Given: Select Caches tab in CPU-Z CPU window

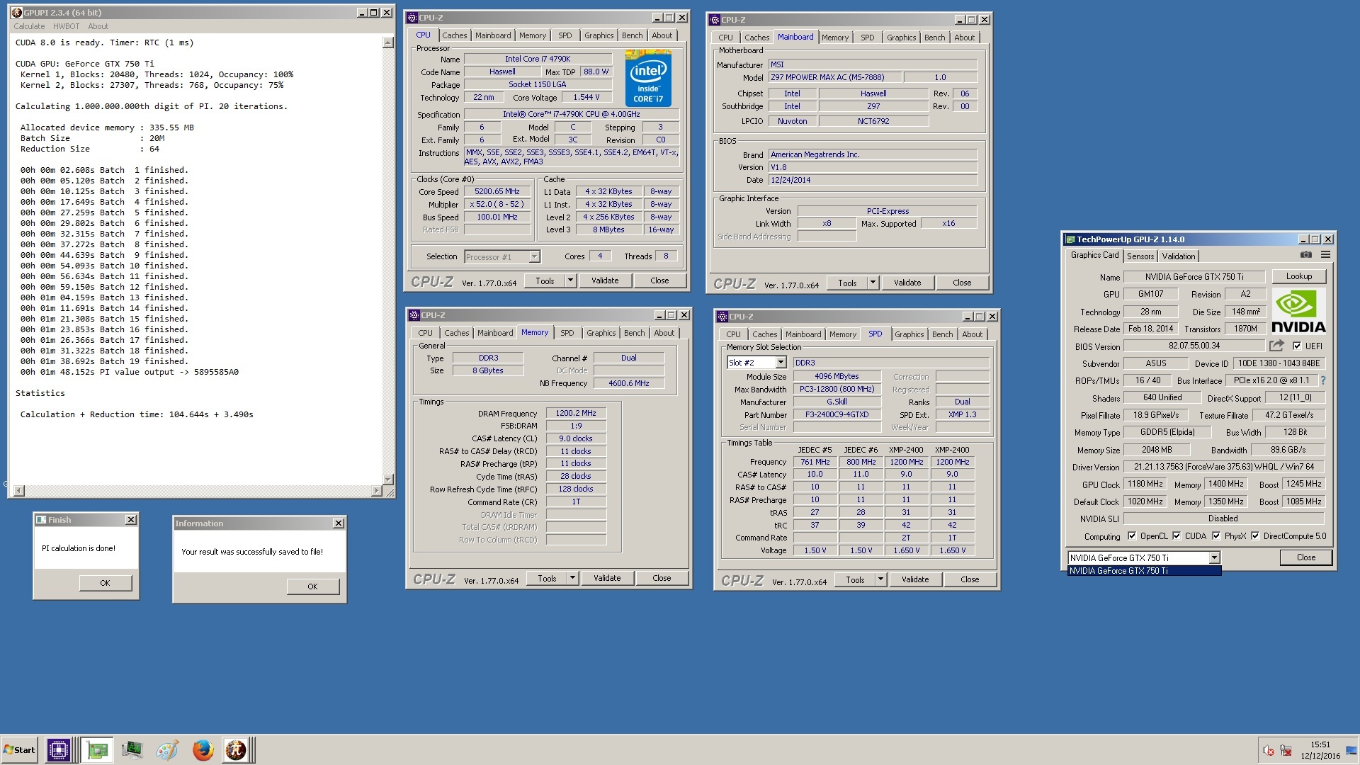Looking at the screenshot, I should pyautogui.click(x=454, y=35).
